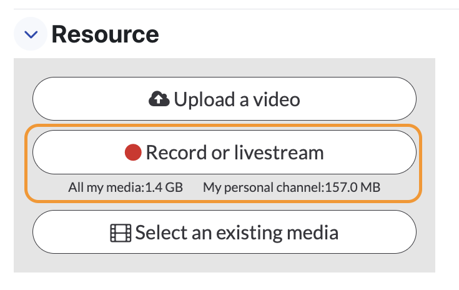Click the My personal channel storage label
459x290 pixels.
coord(264,187)
